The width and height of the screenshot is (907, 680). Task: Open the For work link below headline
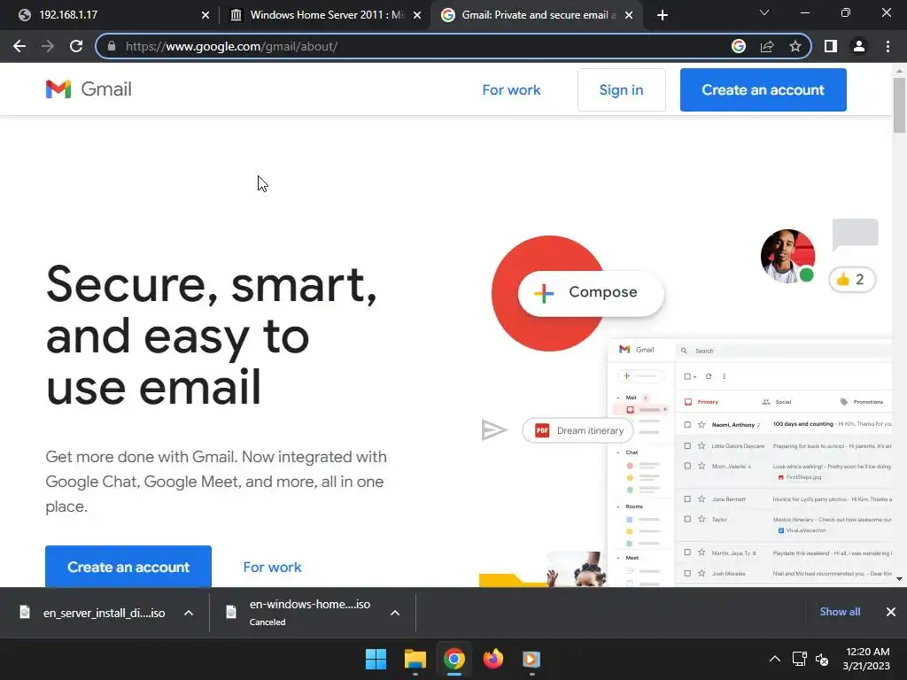click(272, 568)
